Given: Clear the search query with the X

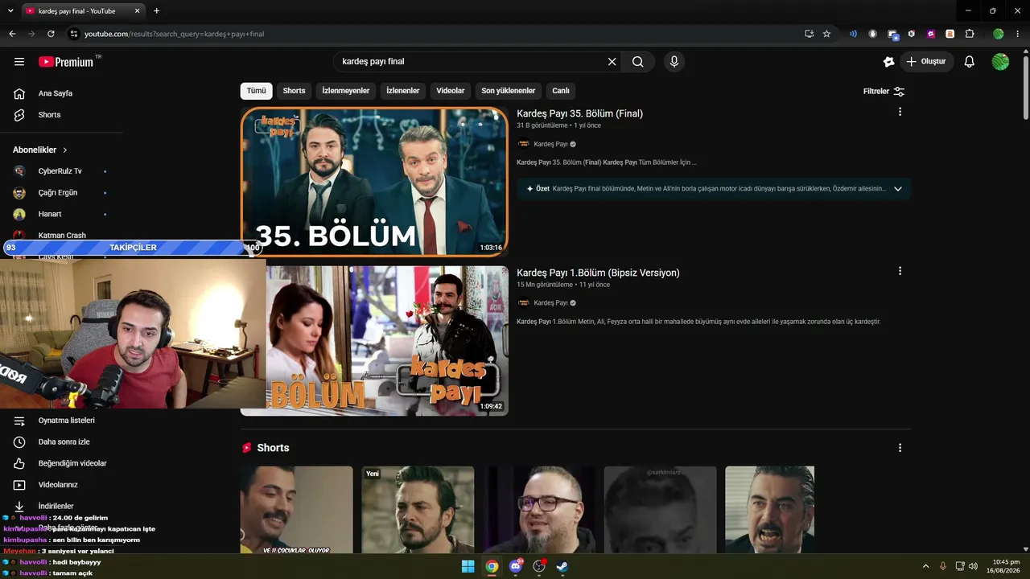Looking at the screenshot, I should point(612,62).
